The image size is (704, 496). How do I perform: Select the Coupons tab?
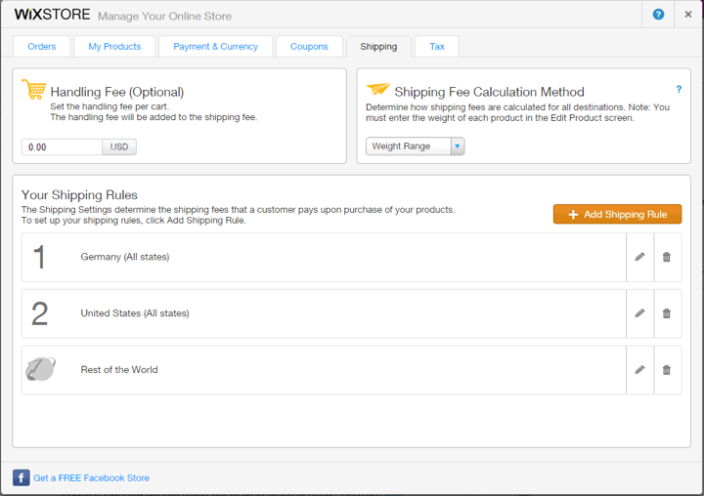309,47
